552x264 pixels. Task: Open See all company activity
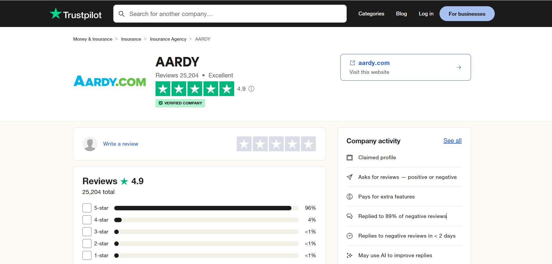[x=452, y=141]
